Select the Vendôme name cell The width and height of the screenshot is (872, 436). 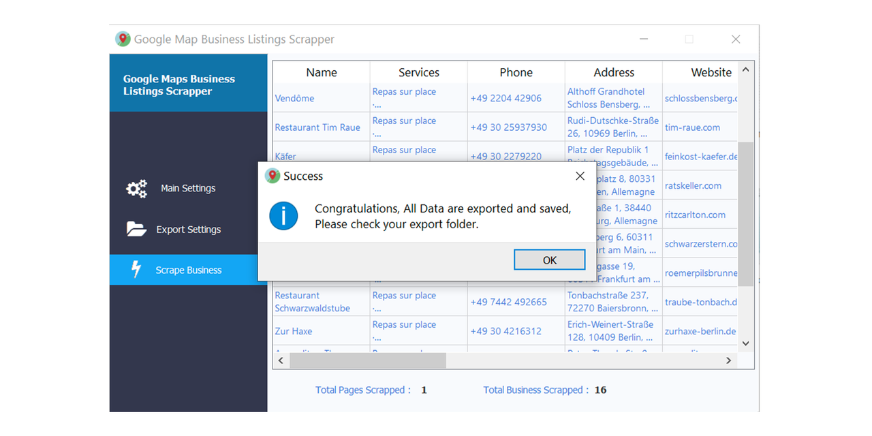coord(322,98)
